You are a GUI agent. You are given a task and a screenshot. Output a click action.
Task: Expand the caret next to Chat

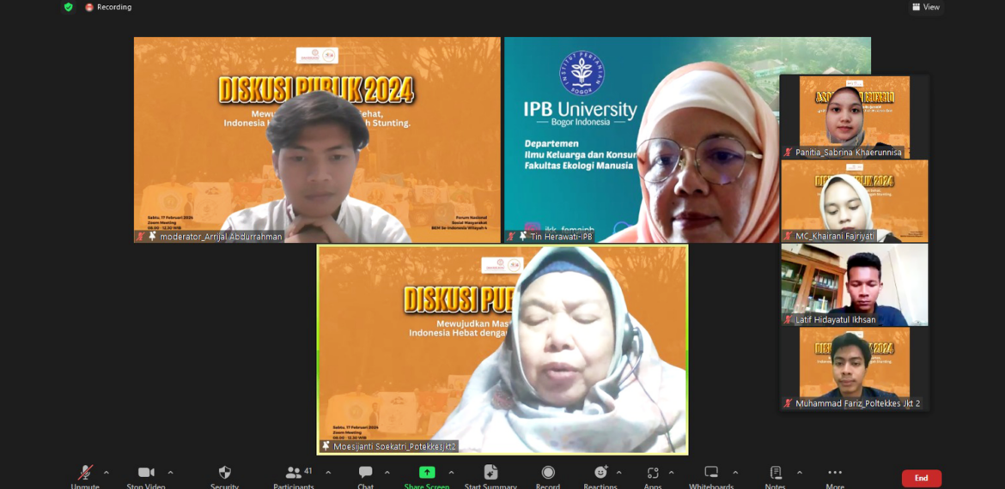(x=387, y=473)
